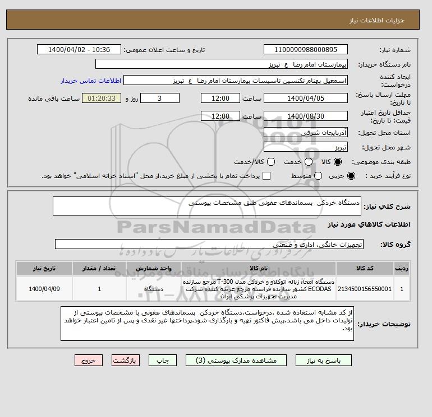432x417 pixels.
Task: Click the نام کالا column header
Action: [259, 268]
